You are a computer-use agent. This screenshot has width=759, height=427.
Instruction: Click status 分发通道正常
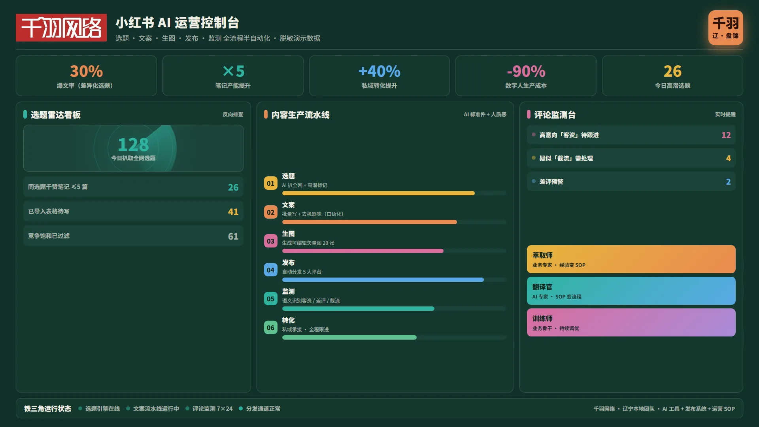tap(260, 409)
